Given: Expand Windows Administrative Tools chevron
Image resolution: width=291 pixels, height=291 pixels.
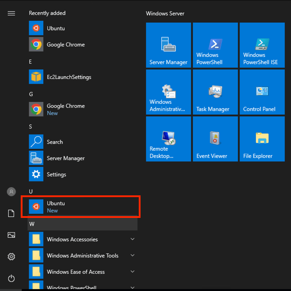Looking at the screenshot, I should [132, 255].
